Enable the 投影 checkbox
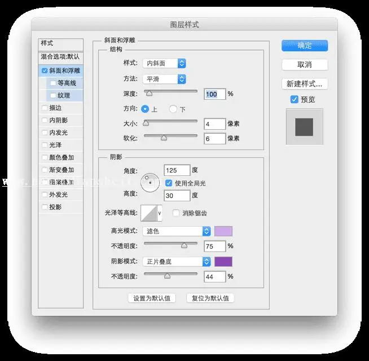 click(x=45, y=207)
